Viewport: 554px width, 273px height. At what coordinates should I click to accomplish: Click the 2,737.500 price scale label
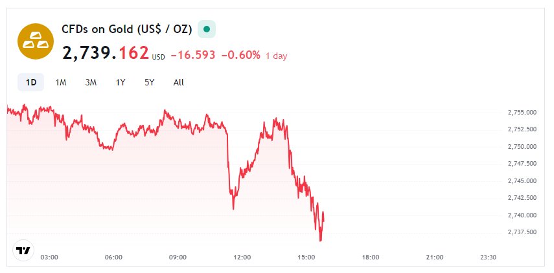coord(522,232)
